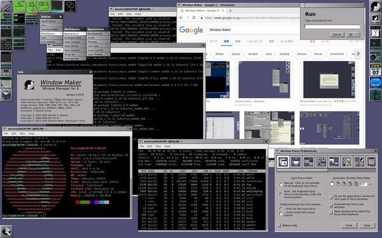This screenshot has height=238, width=382.
Task: Click OK in the Run dialog
Action: [x=353, y=34]
